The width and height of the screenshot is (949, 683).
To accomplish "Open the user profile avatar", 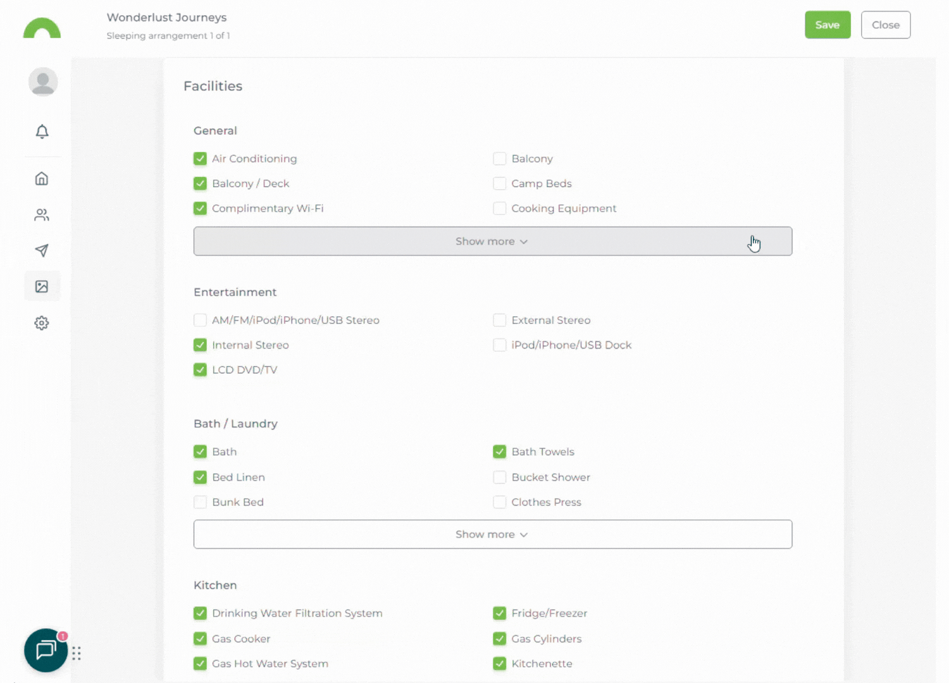I will point(43,82).
